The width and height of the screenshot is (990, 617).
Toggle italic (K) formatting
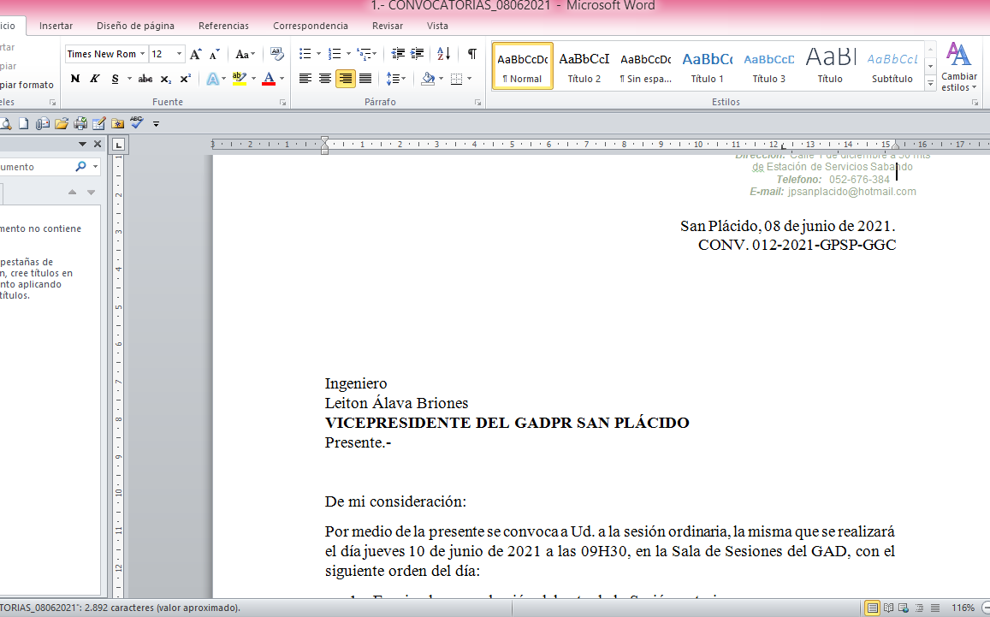[95, 79]
